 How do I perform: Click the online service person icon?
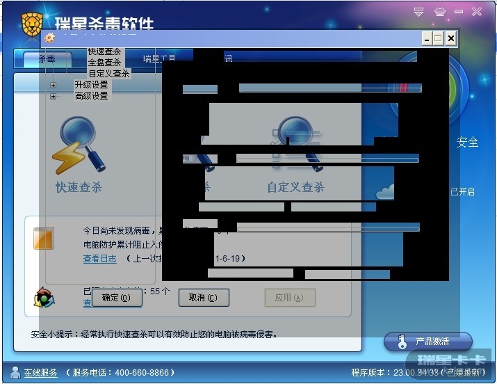coord(15,373)
